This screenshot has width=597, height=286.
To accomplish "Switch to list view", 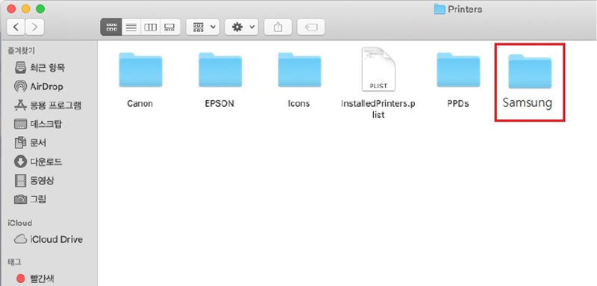I will [x=131, y=27].
